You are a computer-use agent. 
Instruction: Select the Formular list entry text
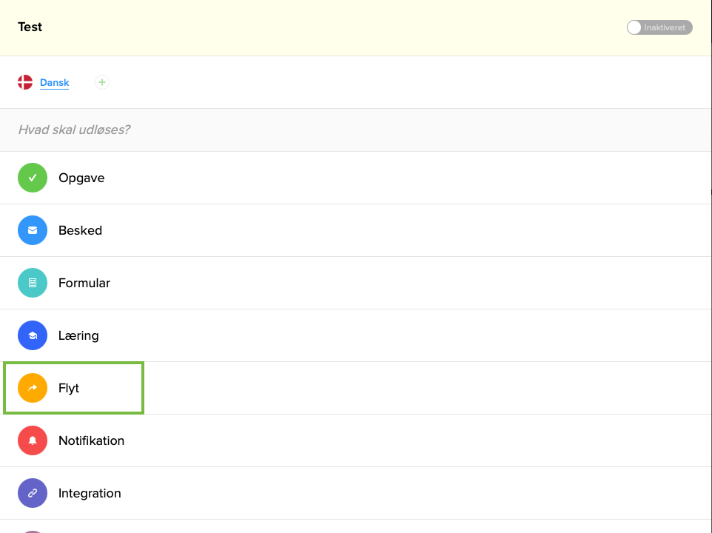pos(84,283)
